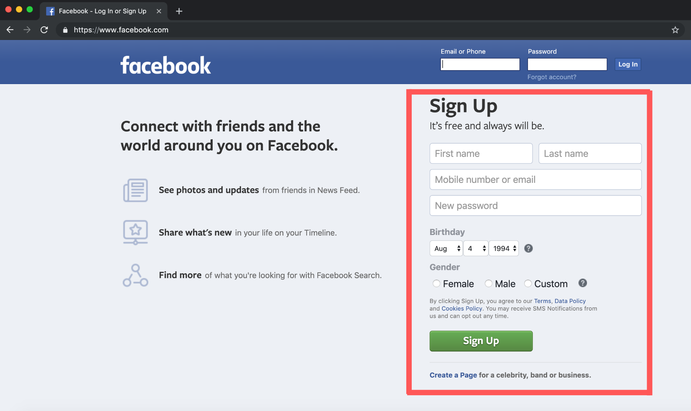This screenshot has width=691, height=411.
Task: Click the bookmark star icon
Action: 676,30
